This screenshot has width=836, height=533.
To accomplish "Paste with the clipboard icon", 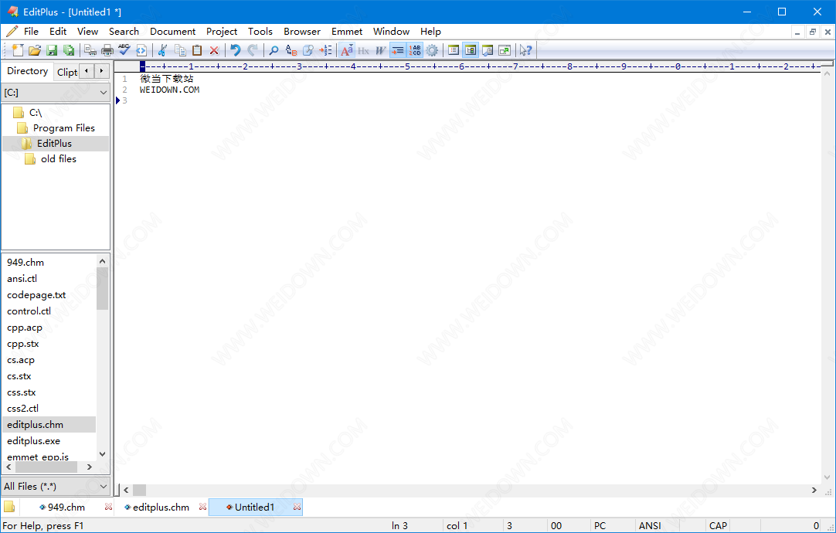I will pos(197,50).
